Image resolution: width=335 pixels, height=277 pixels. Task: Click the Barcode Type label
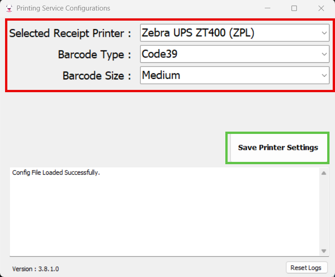(x=95, y=55)
